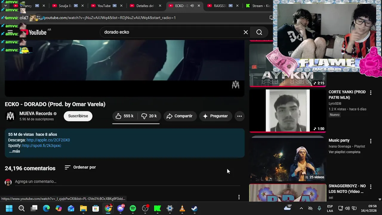This screenshot has width=382, height=215.
Task: Open Windows taskbar search
Action: (x=21, y=208)
